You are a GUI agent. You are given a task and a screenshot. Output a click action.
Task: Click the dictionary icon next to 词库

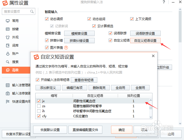pyautogui.click(x=8, y=46)
